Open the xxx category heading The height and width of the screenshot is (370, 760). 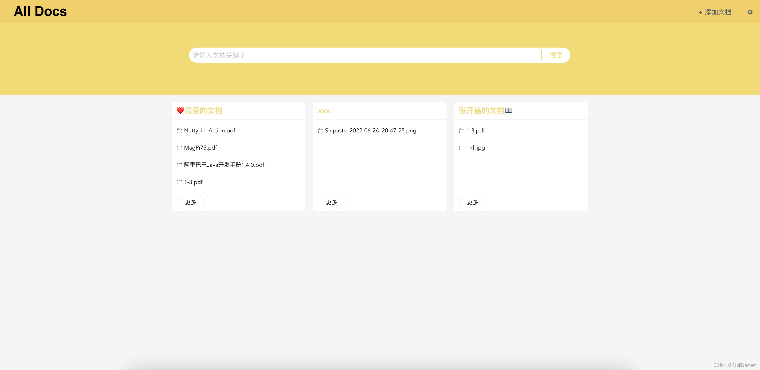(x=324, y=111)
